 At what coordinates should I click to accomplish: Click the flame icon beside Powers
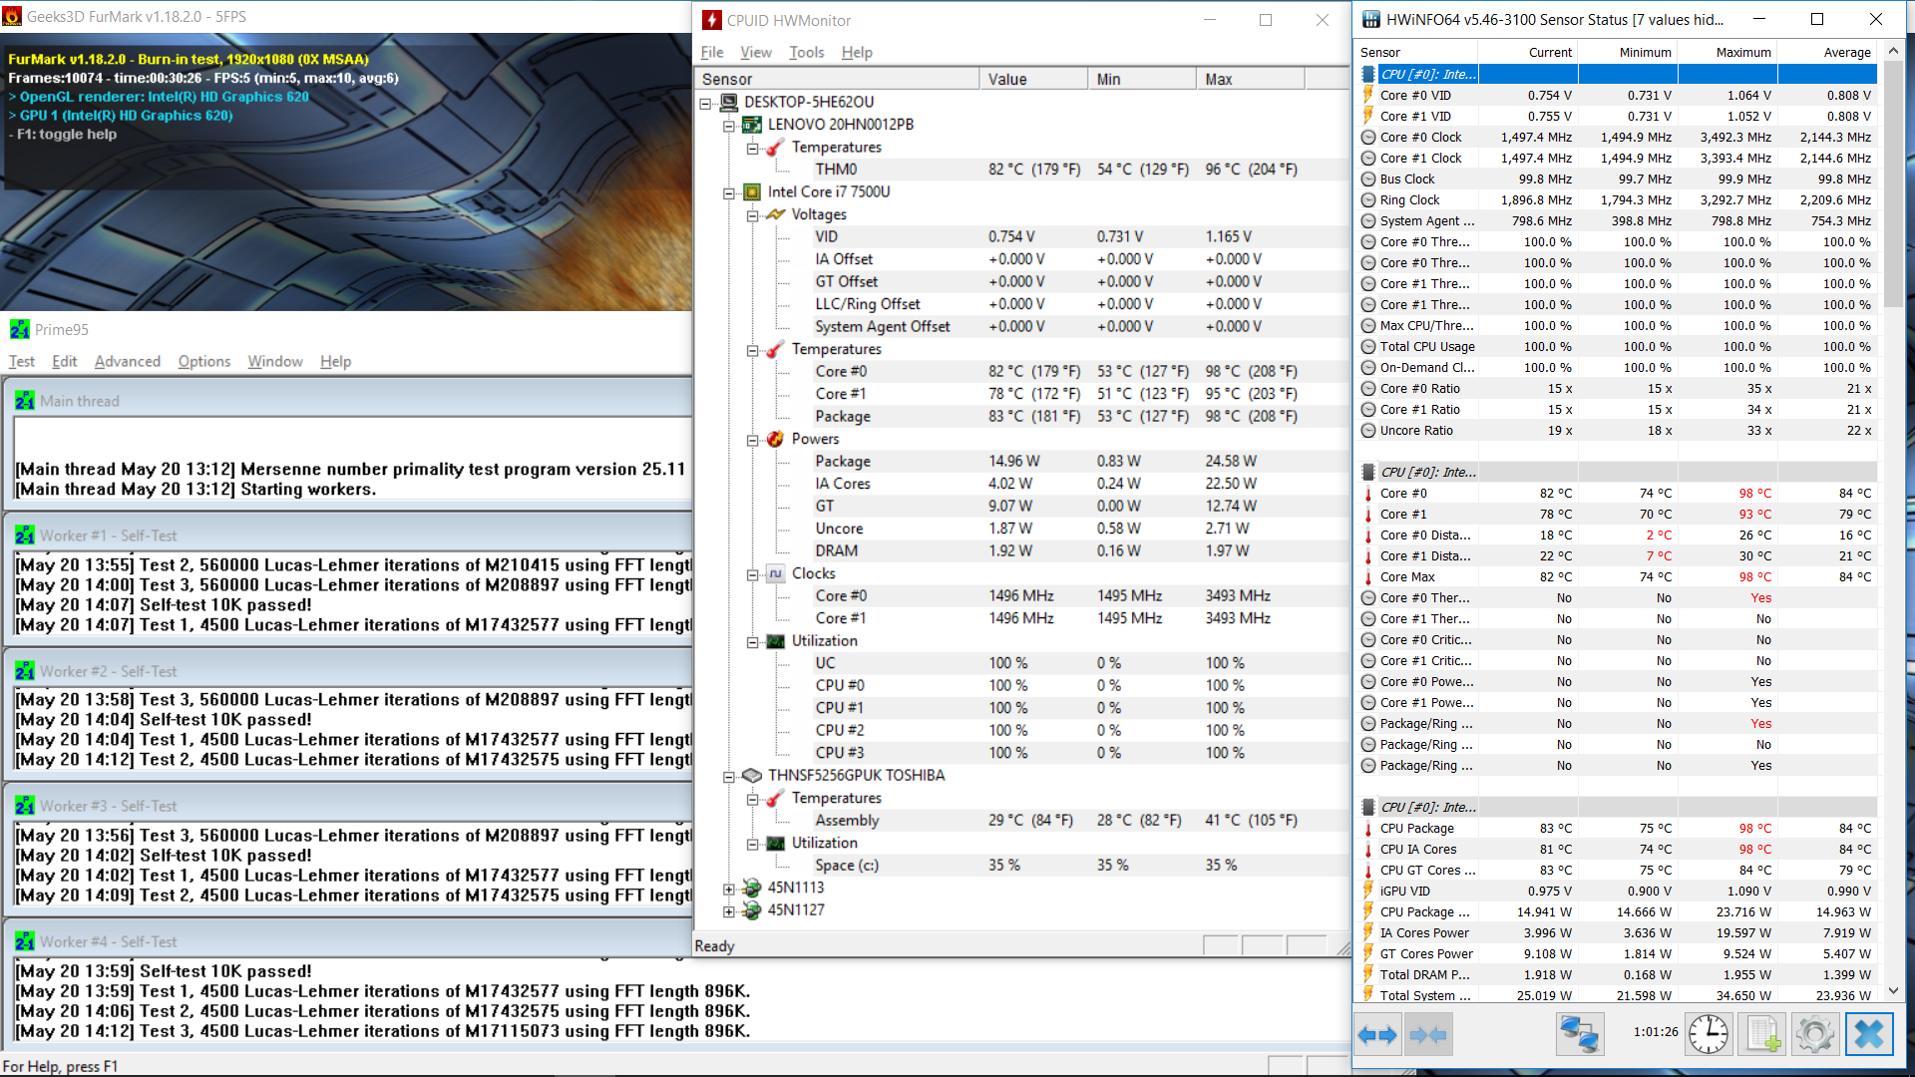[776, 439]
